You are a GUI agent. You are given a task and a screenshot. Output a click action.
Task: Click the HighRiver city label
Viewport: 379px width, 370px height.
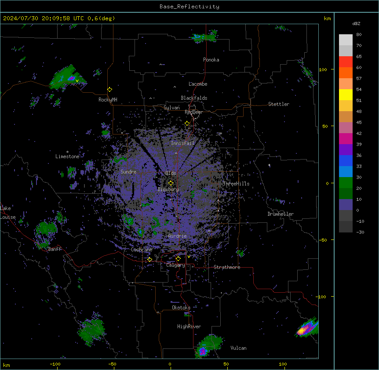(x=189, y=326)
